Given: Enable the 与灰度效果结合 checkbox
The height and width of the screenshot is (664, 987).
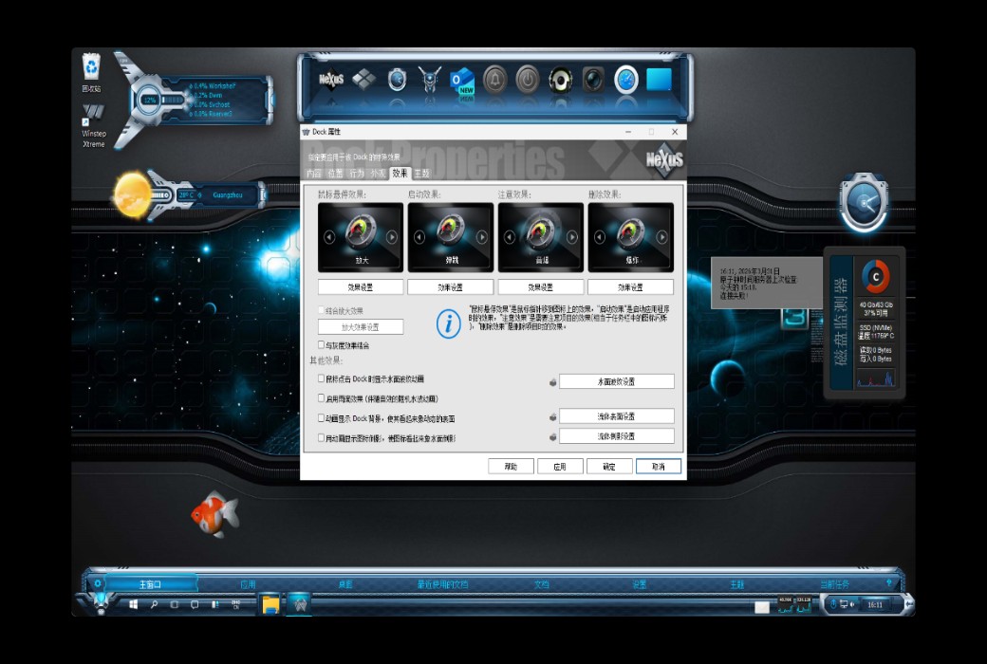Looking at the screenshot, I should 321,344.
